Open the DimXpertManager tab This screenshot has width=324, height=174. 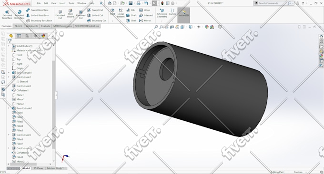35,36
